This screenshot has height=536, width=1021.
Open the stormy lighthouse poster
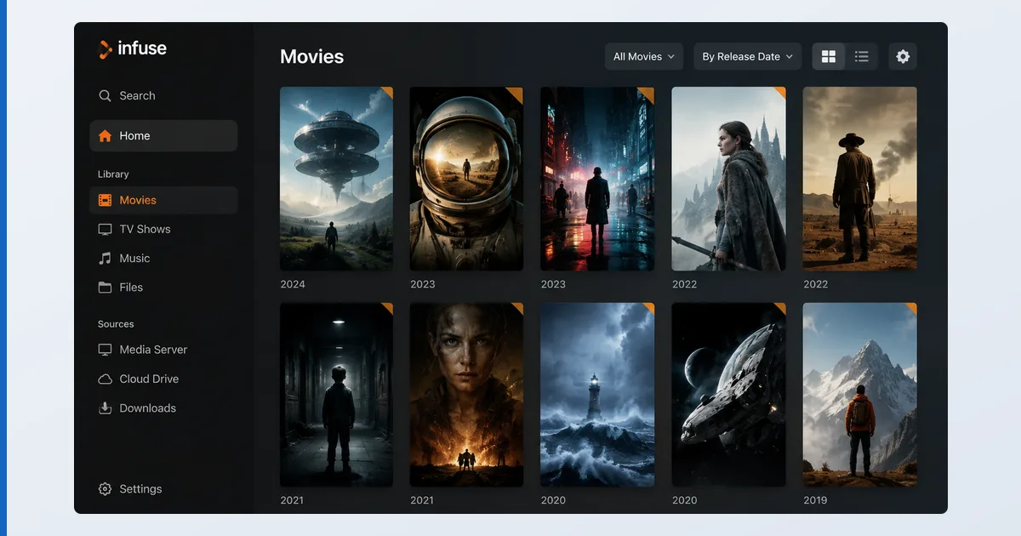[597, 395]
